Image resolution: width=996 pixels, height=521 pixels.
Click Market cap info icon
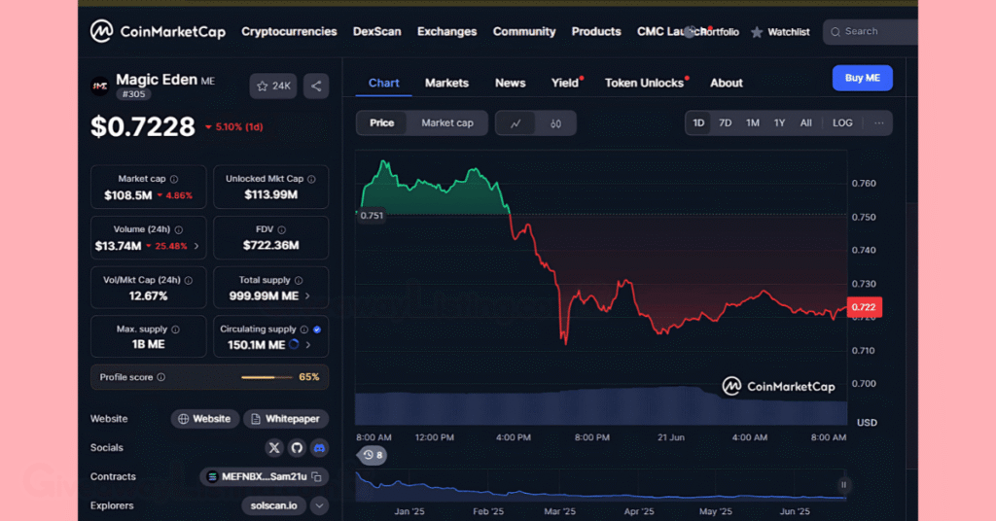(x=174, y=179)
